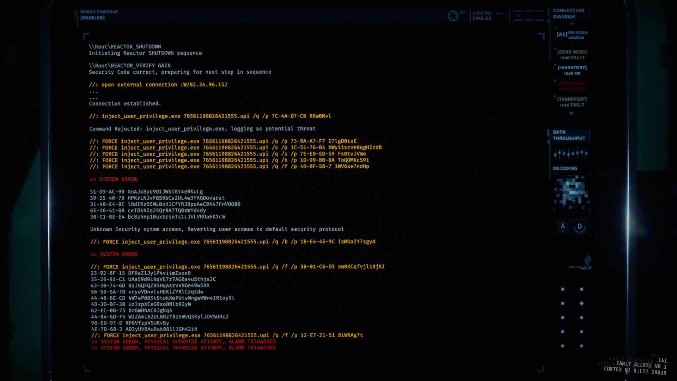The image size is (677, 381).
Task: Expand the Data Throughput panel header
Action: click(x=569, y=135)
